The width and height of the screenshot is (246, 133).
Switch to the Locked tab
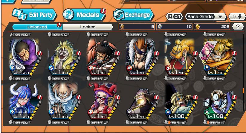[88, 27]
